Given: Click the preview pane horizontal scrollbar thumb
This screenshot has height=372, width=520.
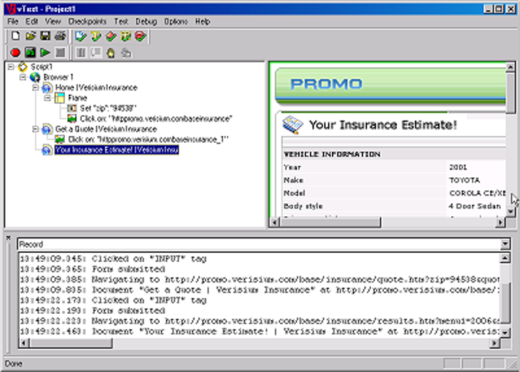Looking at the screenshot, I should tap(330, 222).
